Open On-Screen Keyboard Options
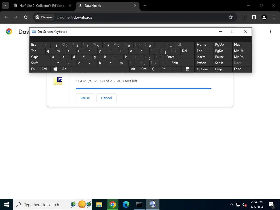The image size is (280, 210). coord(204,69)
